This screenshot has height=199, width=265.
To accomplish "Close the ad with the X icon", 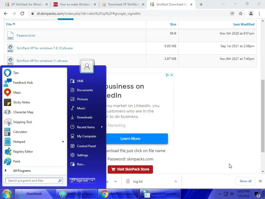I will (172, 75).
